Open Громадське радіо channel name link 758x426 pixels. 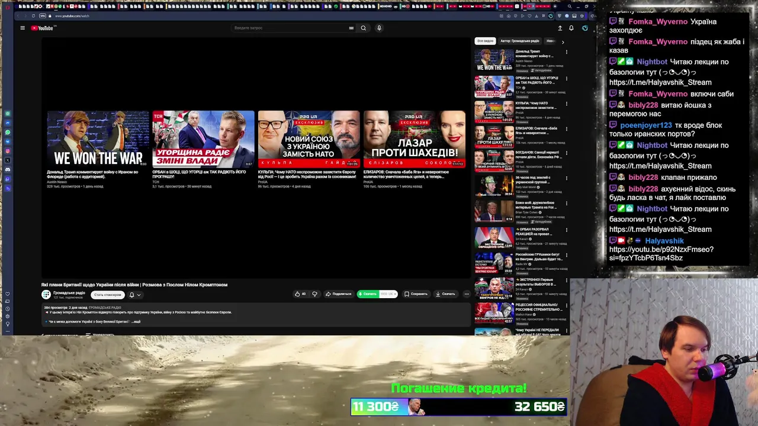pyautogui.click(x=69, y=292)
